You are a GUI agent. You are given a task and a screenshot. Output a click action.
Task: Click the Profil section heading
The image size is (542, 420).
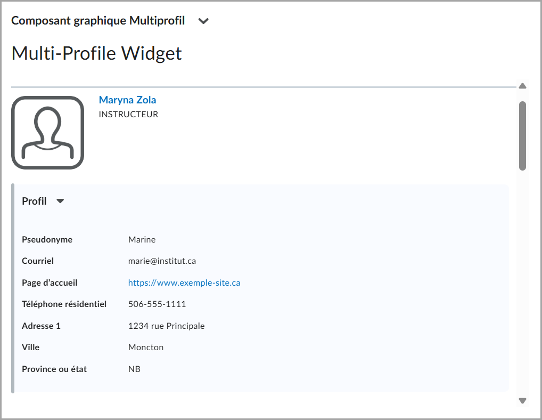tap(34, 201)
